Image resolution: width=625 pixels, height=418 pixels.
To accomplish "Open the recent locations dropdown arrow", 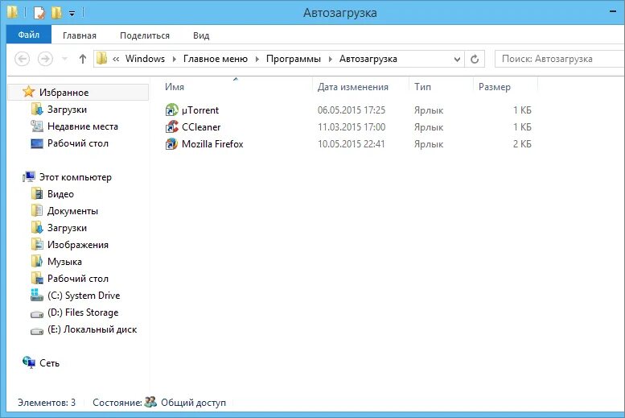I will [x=64, y=60].
